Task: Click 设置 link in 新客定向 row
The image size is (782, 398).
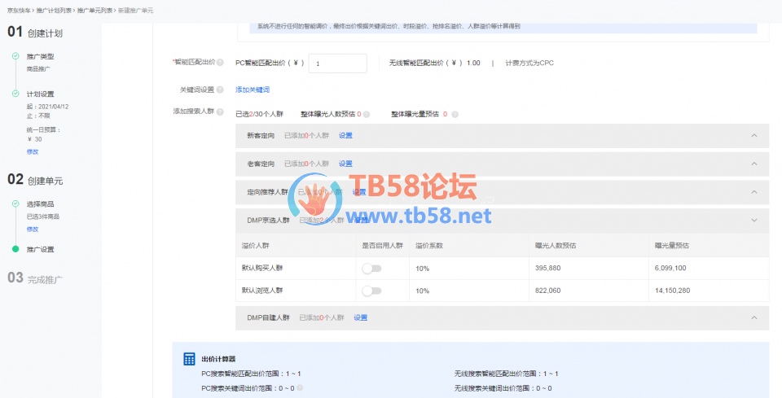Action: coord(345,135)
